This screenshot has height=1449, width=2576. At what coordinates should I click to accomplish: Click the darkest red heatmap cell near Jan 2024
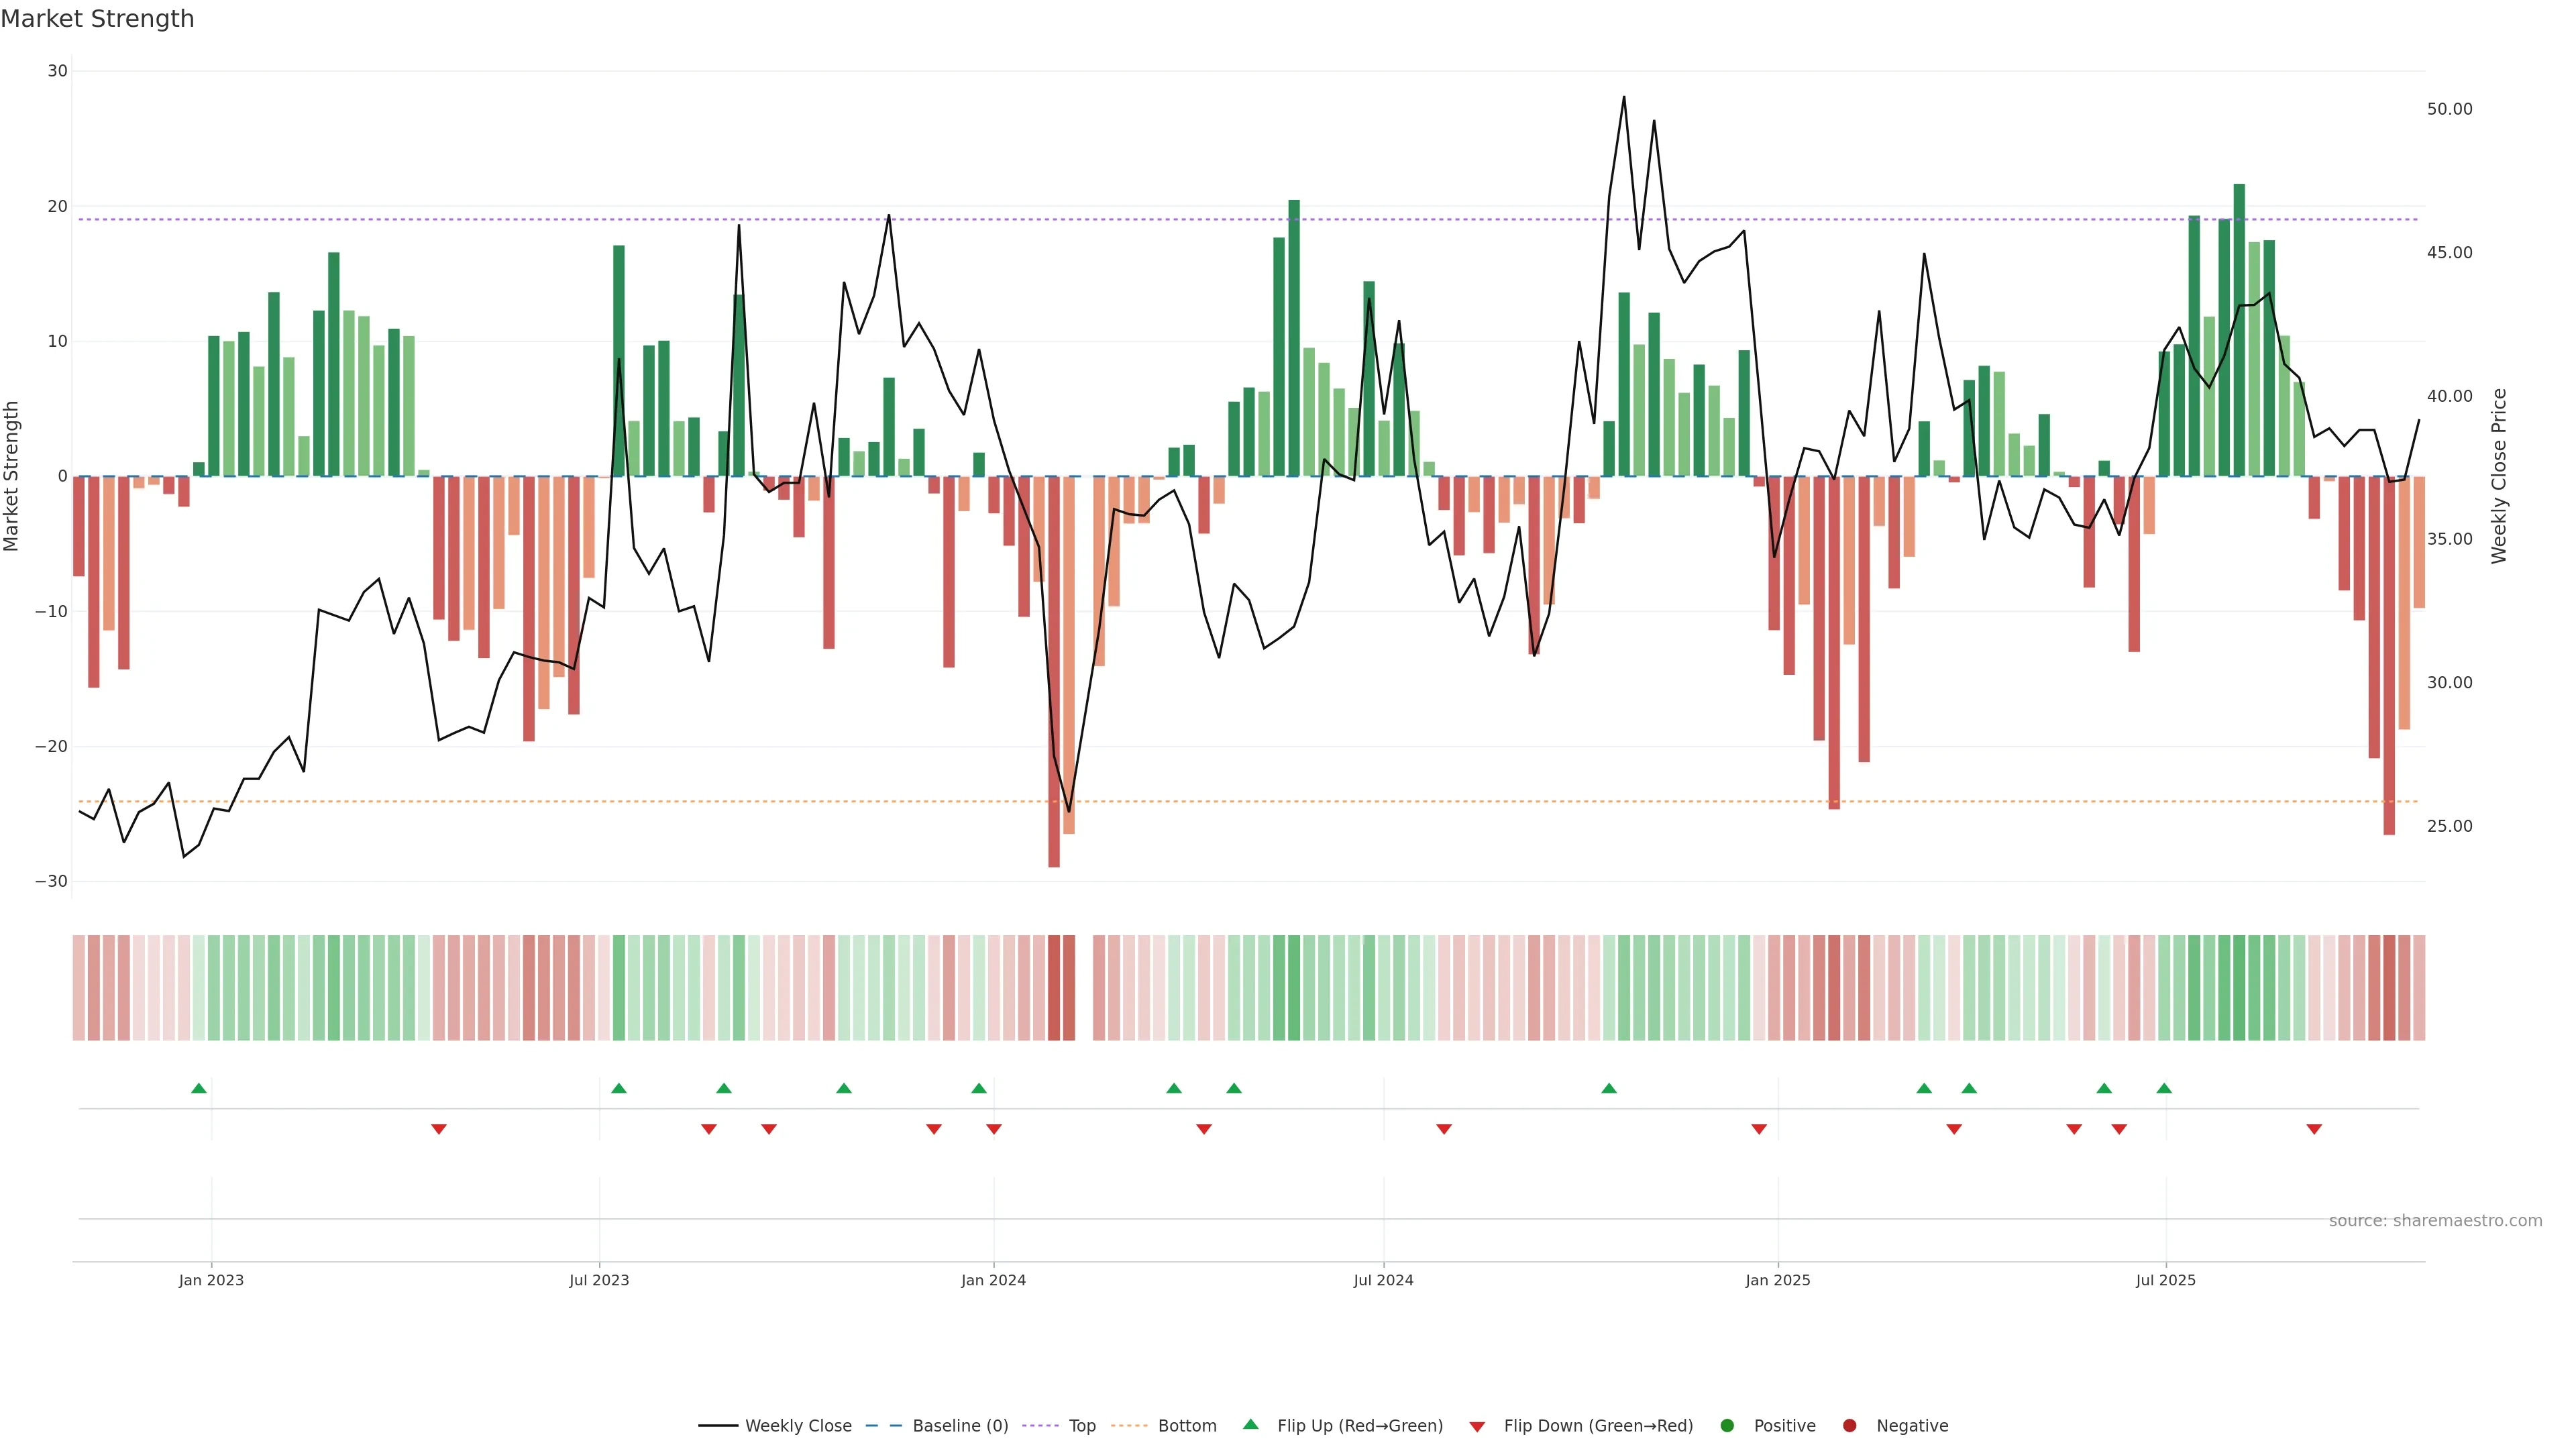point(1054,987)
